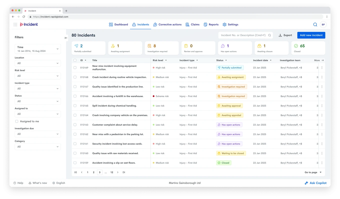
Task: Open global search magnifier icon
Action: tap(315, 24)
